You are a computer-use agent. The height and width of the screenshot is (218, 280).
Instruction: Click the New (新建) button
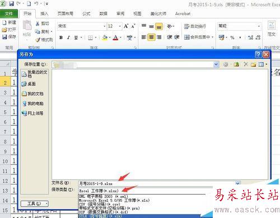9,22
